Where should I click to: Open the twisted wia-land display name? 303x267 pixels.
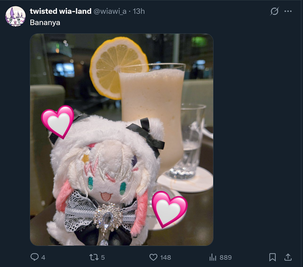[61, 11]
